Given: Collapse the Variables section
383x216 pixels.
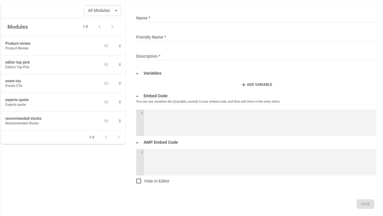Looking at the screenshot, I should point(137,73).
